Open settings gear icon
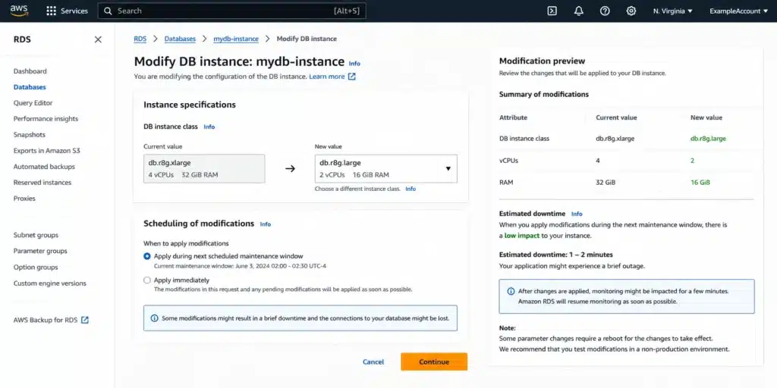Viewport: 777px width, 388px height. [x=631, y=11]
